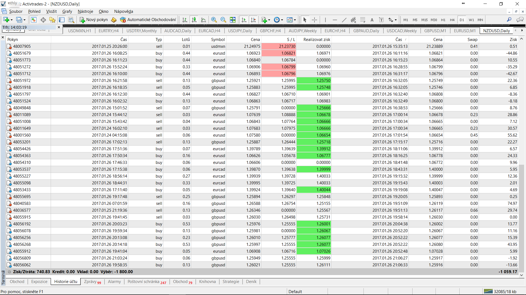
Task: Toggle the Navigator folder-star icon
Action: (x=52, y=20)
